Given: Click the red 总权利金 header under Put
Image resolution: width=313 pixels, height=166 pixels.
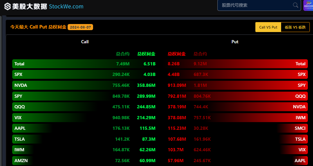Looking at the screenshot, I should coord(177,54).
